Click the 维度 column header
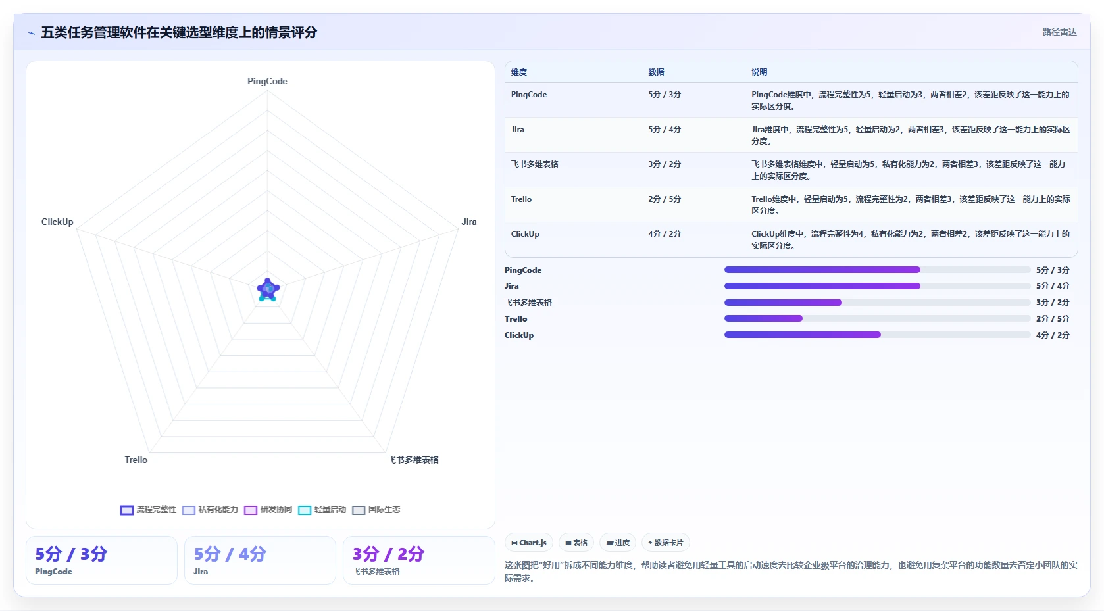Viewport: 1104px width, 611px height. click(519, 72)
